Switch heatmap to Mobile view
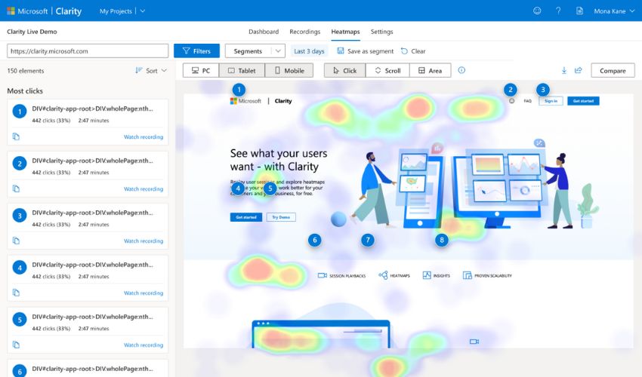 289,70
